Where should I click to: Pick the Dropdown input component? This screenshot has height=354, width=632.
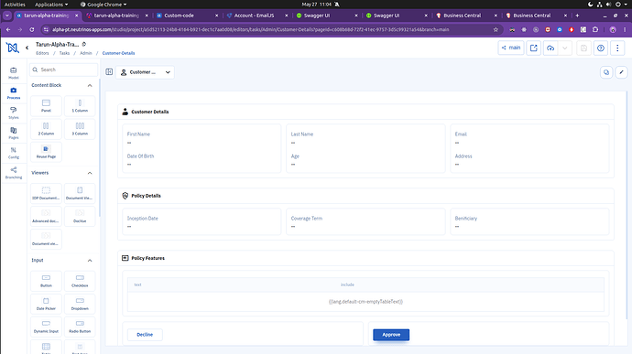click(x=80, y=304)
